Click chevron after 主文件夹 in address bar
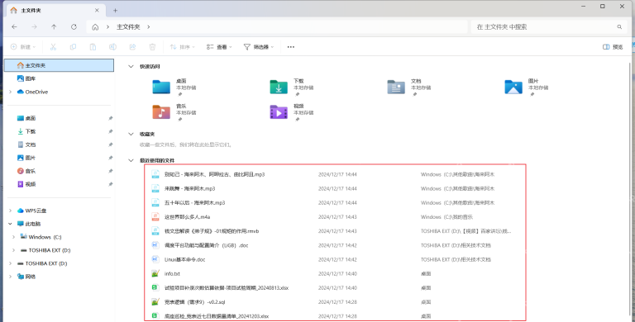Viewport: 635px width, 322px height. [149, 27]
